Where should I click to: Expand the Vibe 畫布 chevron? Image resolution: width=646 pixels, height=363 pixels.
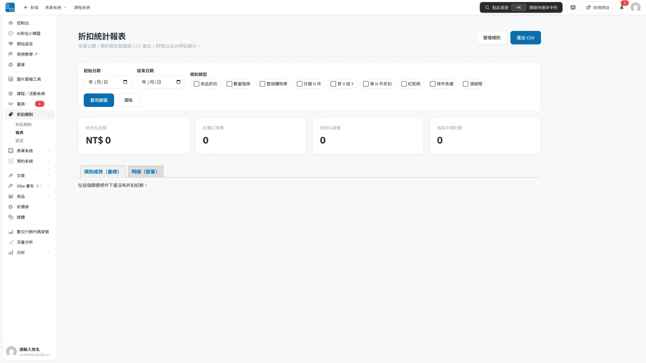[48, 186]
